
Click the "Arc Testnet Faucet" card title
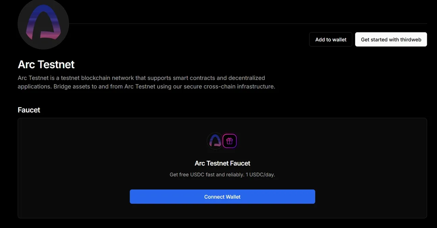click(222, 163)
